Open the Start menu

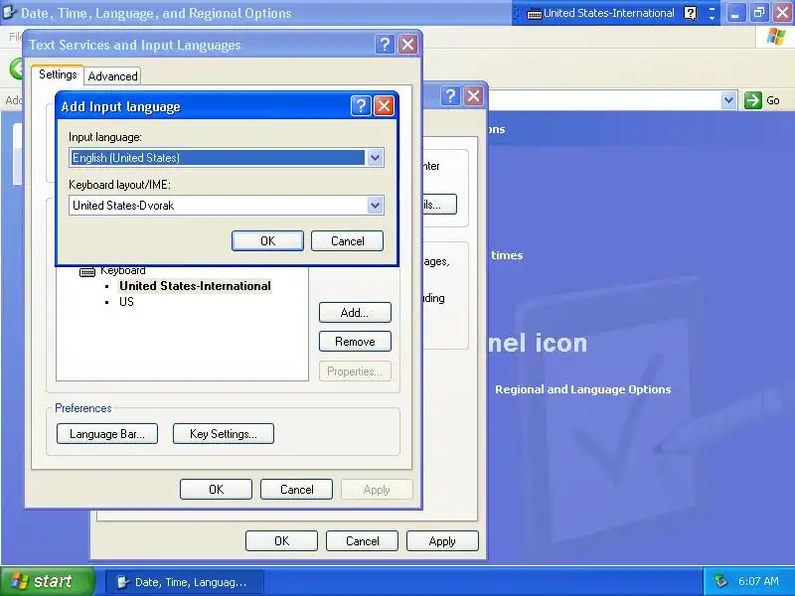(x=47, y=581)
